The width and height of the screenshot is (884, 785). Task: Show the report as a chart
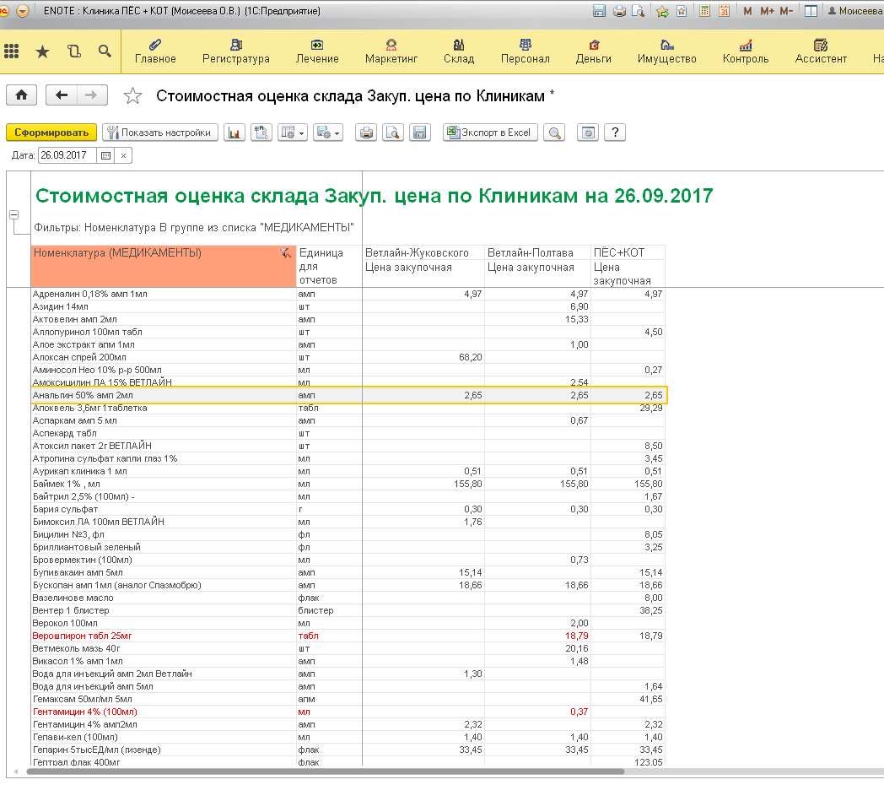234,133
